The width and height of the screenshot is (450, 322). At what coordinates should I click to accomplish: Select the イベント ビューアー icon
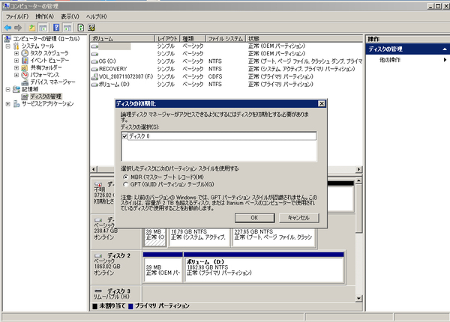click(25, 60)
